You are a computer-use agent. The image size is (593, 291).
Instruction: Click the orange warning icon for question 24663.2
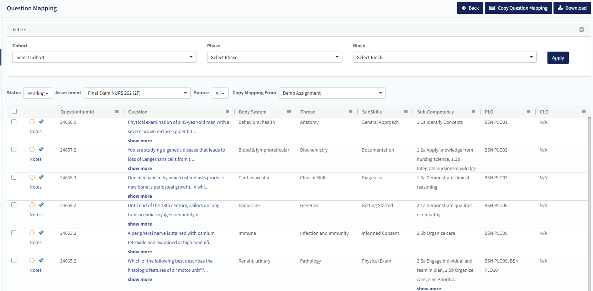click(x=32, y=233)
